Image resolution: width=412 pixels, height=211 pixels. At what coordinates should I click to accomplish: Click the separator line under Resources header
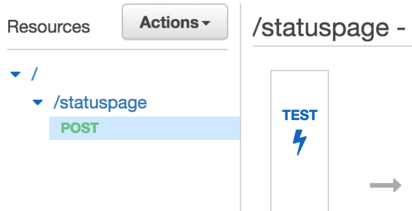pyautogui.click(x=118, y=49)
